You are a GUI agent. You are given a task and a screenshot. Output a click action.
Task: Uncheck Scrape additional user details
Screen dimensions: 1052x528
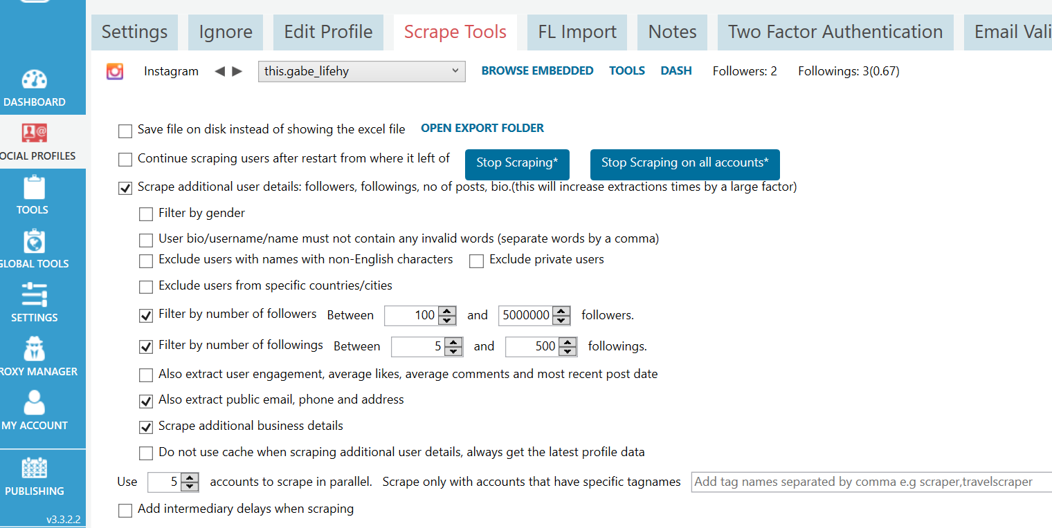[x=125, y=188]
